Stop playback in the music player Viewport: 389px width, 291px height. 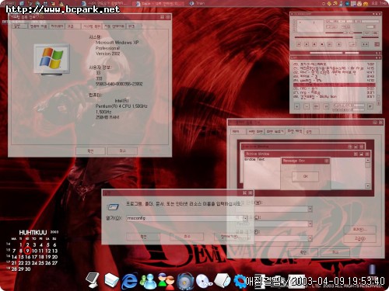[322, 44]
